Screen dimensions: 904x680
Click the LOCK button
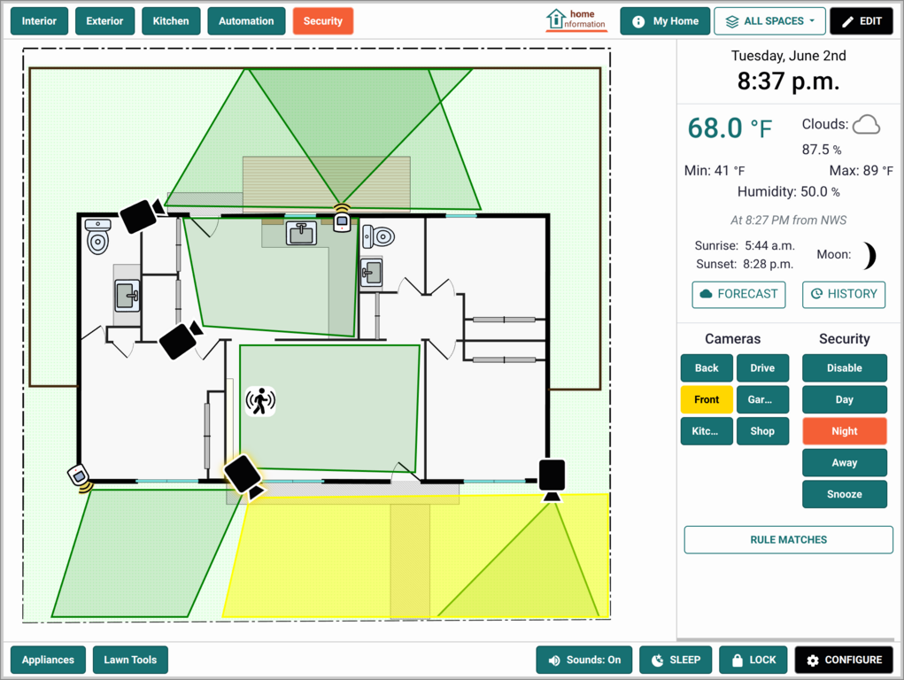click(753, 660)
